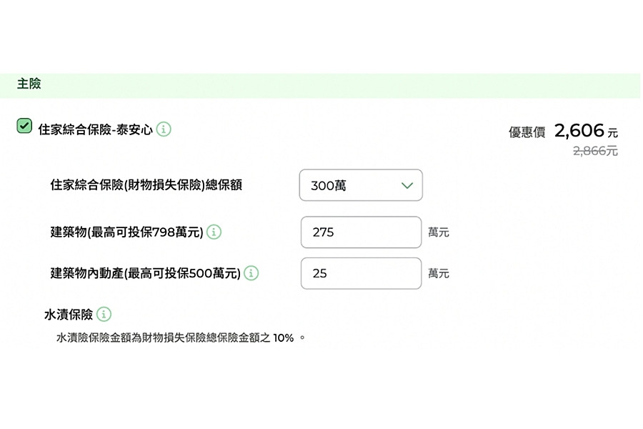Screen dimensions: 643x429
Task: Open info icon beside 住家綜合保險-泰安心
Action: click(x=164, y=129)
